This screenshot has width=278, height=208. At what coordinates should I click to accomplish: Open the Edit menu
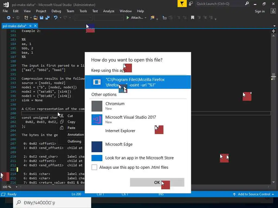[x=15, y=11]
